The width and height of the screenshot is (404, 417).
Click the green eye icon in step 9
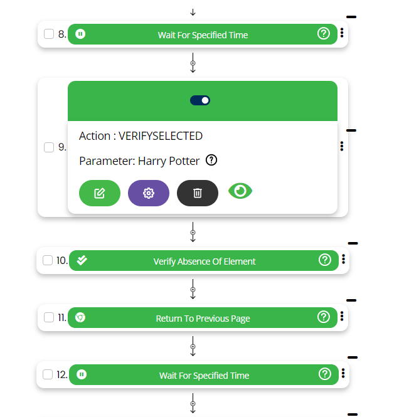click(240, 191)
